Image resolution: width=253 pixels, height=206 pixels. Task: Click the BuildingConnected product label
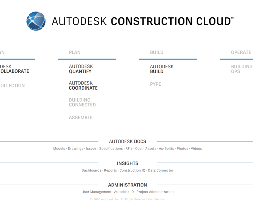pyautogui.click(x=82, y=102)
